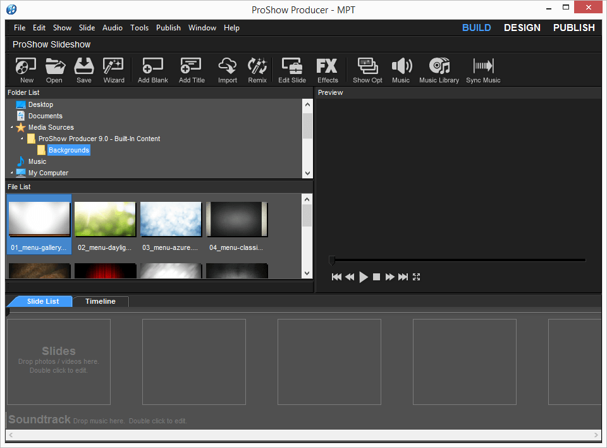607x448 pixels.
Task: Click slide list horizontal scroll left arrow
Action: [11, 435]
